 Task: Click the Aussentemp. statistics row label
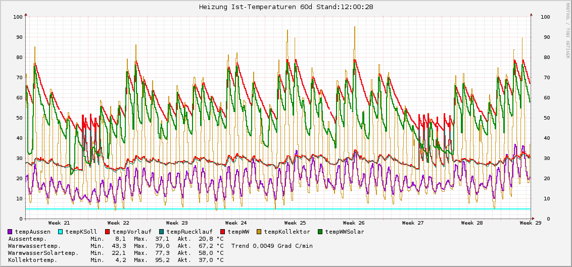click(27, 239)
